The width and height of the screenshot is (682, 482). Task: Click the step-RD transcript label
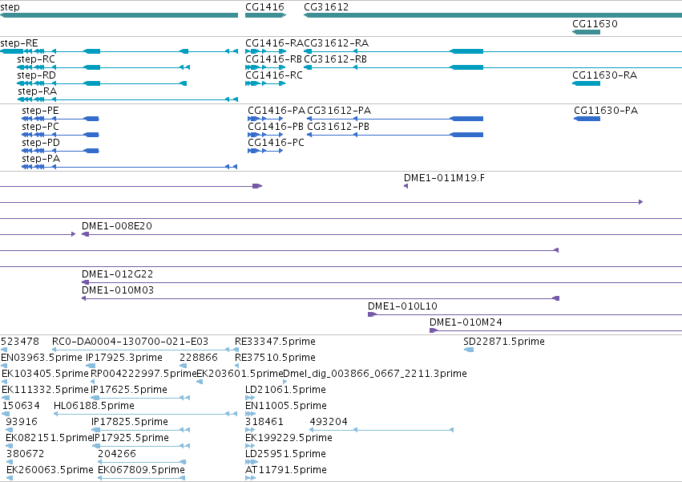[x=37, y=75]
